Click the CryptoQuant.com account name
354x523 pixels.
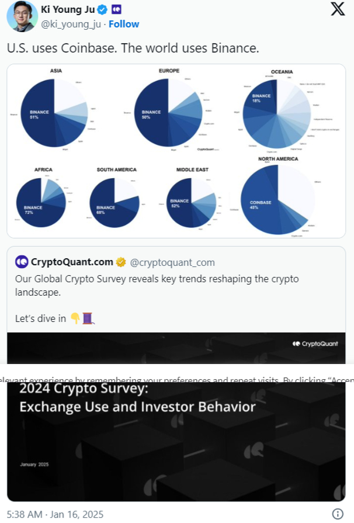(x=72, y=262)
